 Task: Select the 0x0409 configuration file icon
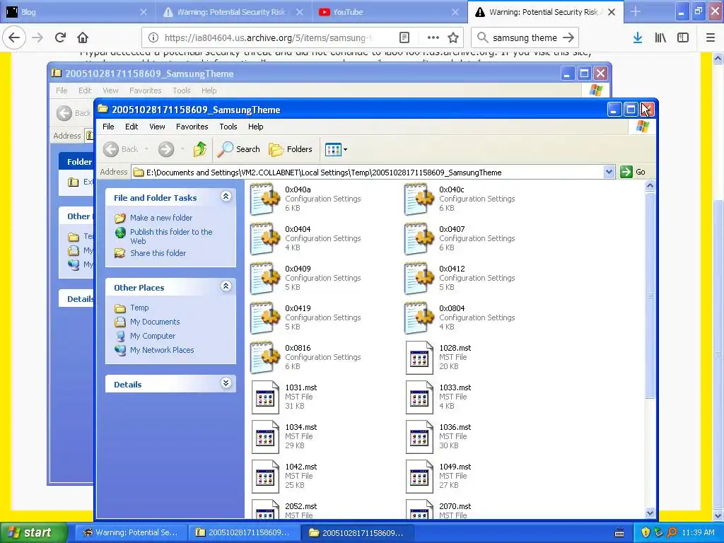click(x=265, y=279)
